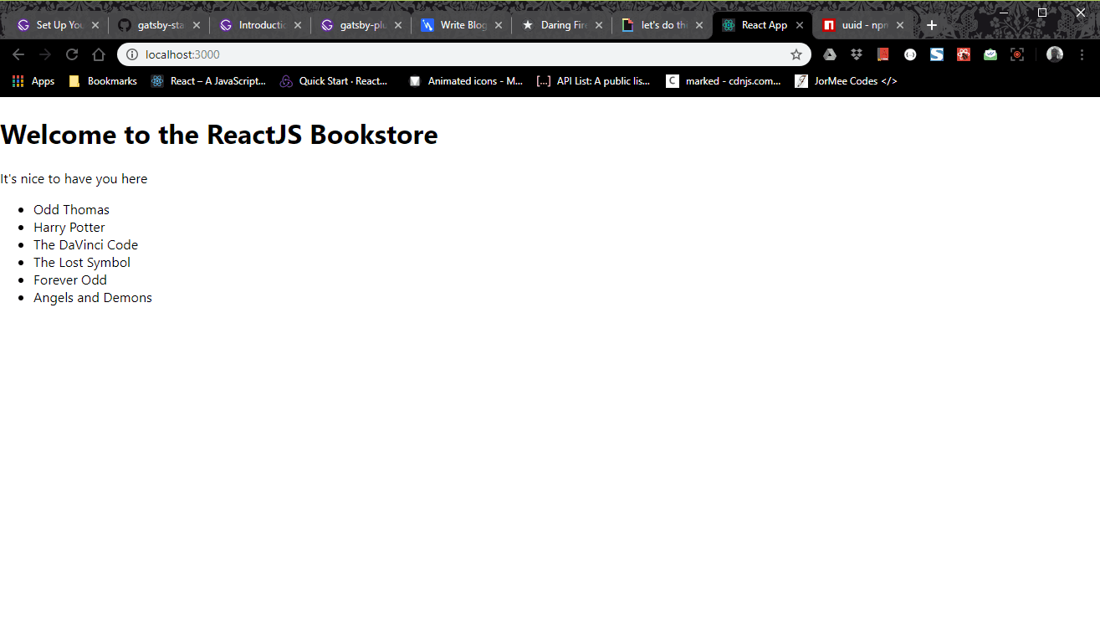Open the API List bookmark
The height and width of the screenshot is (636, 1100).
pos(594,81)
